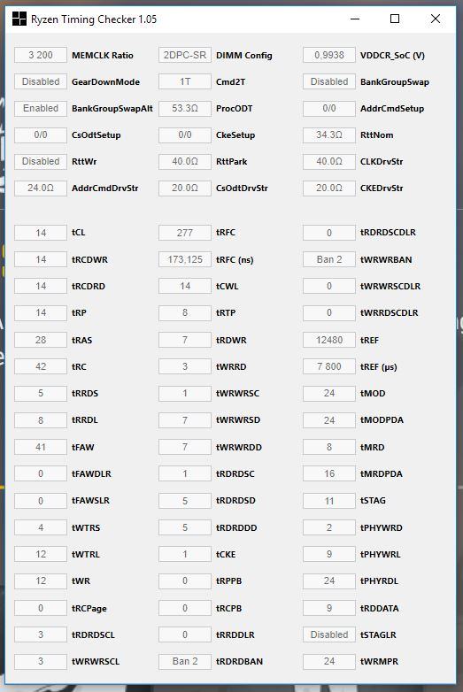Viewport: 463px width, 692px height.
Task: Select the RttPark 40.0Ω field
Action: pyautogui.click(x=185, y=161)
